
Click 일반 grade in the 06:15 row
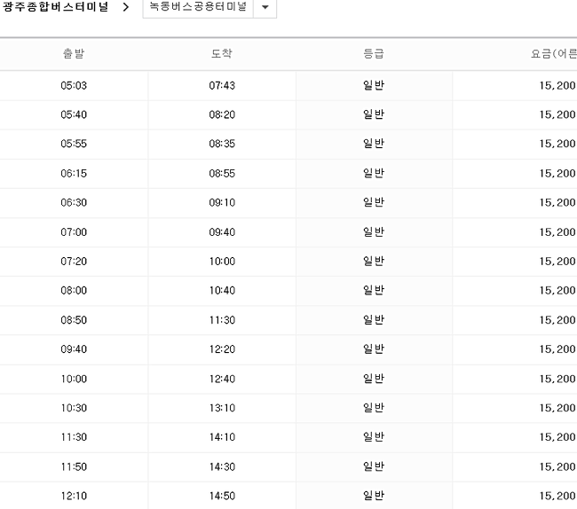tap(374, 173)
